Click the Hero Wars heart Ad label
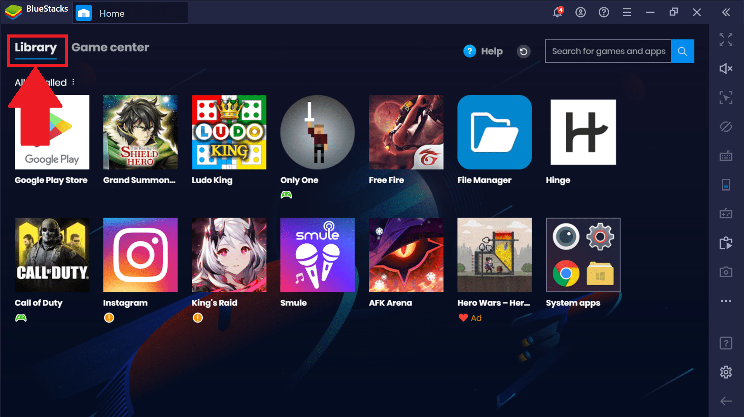The image size is (744, 417). 470,318
